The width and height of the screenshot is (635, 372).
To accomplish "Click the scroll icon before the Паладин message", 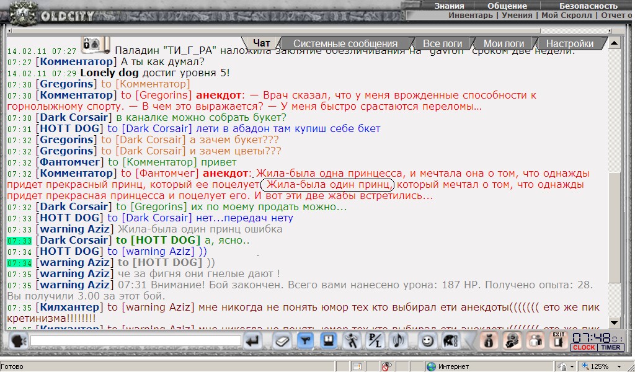I will tap(95, 45).
